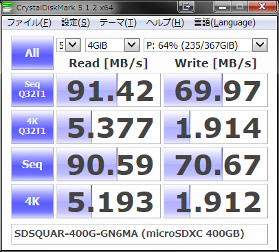Viewport: 279px width, 252px height.
Task: Start the Seq Q32T1 test
Action: pos(32,90)
